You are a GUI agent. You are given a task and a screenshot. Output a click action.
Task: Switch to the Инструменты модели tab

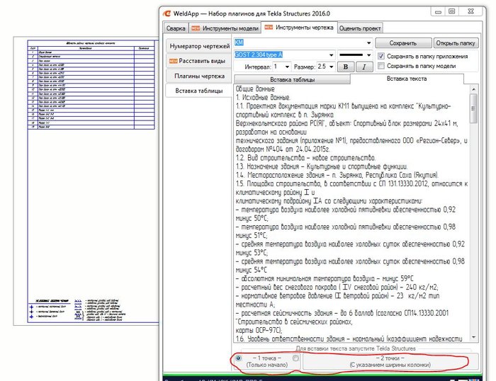click(225, 28)
